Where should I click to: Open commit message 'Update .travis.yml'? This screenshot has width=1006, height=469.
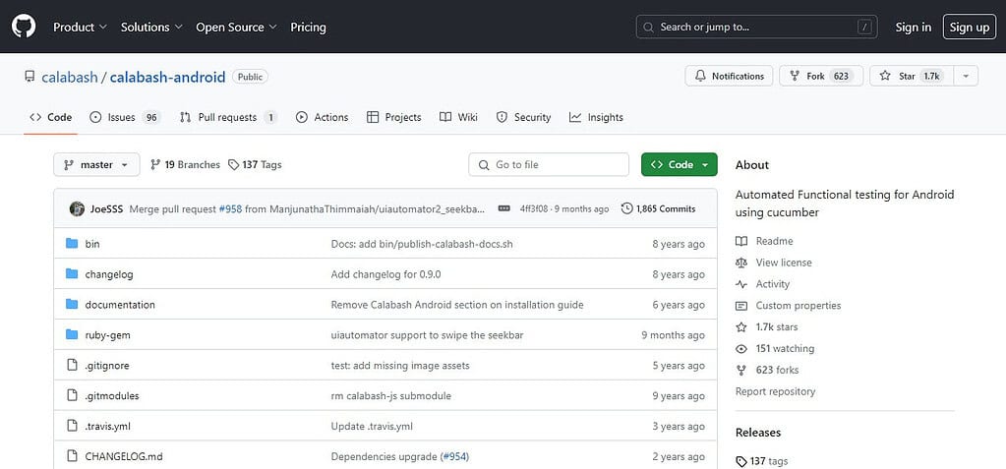tap(372, 426)
